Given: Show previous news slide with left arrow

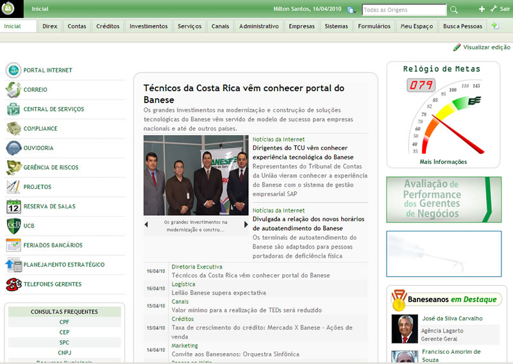Looking at the screenshot, I should click(x=146, y=224).
